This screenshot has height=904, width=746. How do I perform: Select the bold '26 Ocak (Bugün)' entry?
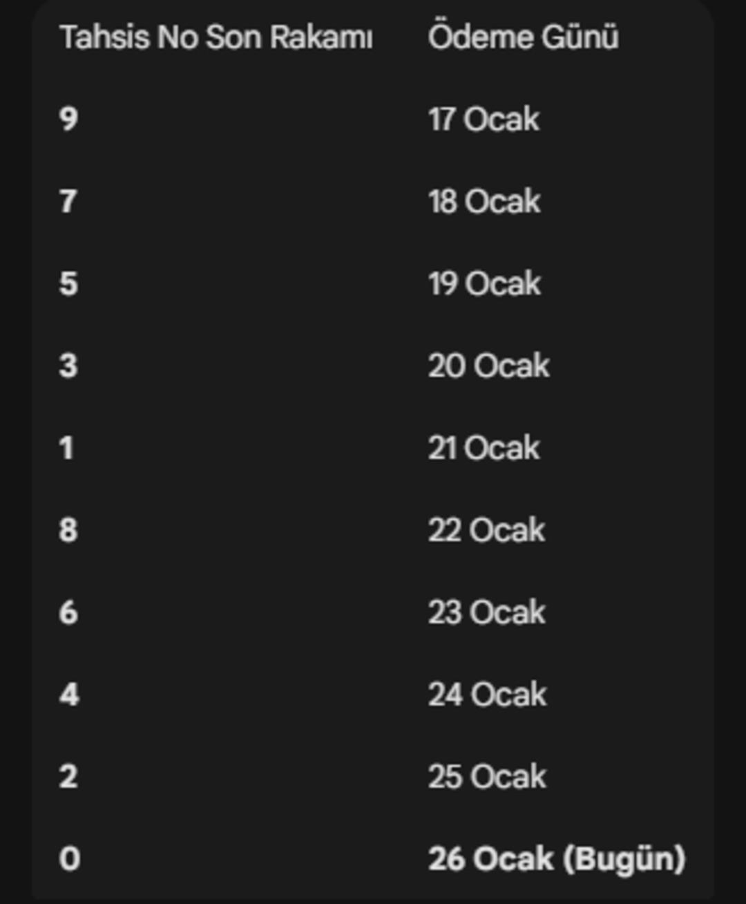[556, 859]
